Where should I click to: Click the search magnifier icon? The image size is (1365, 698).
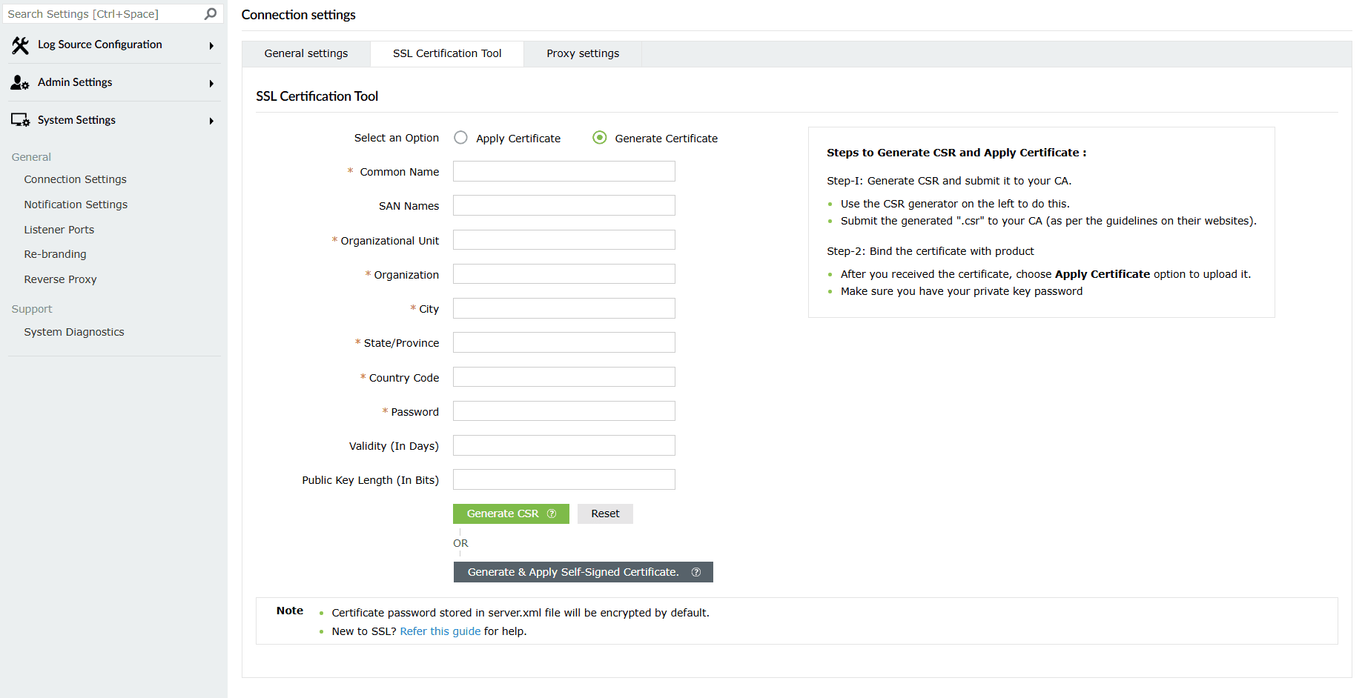[211, 14]
